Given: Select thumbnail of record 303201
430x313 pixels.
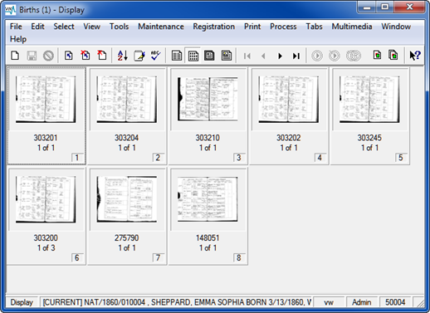Looking at the screenshot, I should coord(46,100).
